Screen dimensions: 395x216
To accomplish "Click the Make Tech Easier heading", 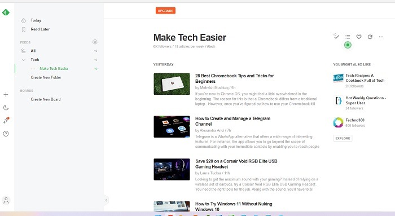I will (x=190, y=38).
